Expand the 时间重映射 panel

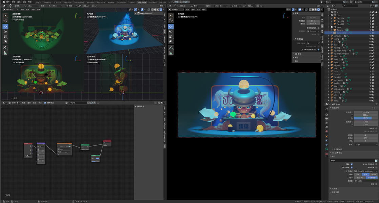(x=337, y=149)
